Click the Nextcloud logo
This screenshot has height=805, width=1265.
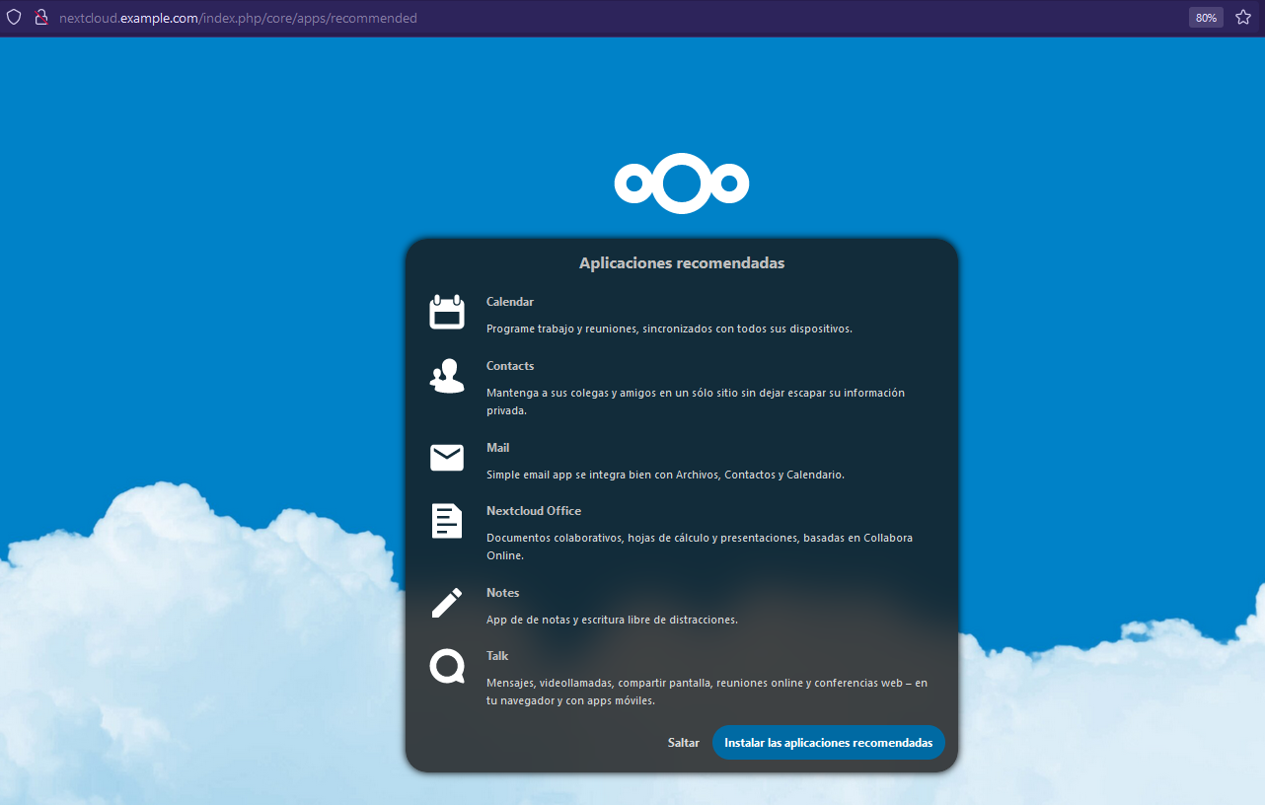(x=682, y=183)
